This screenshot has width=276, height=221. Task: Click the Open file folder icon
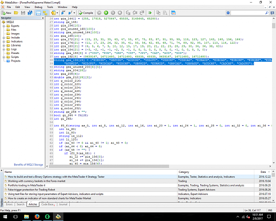16,13
